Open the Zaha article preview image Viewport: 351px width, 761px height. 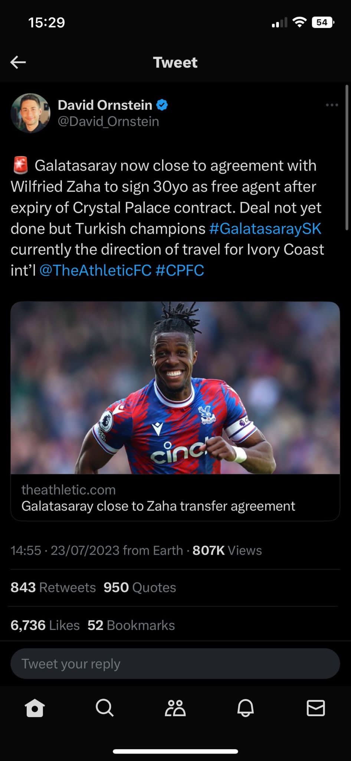point(175,388)
